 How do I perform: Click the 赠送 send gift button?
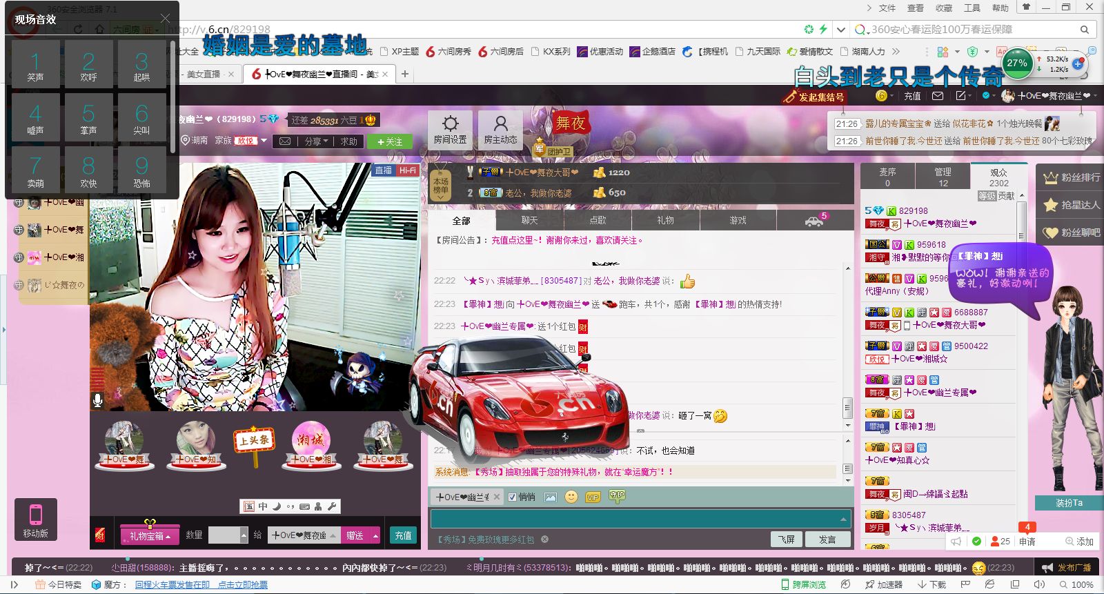tap(355, 535)
